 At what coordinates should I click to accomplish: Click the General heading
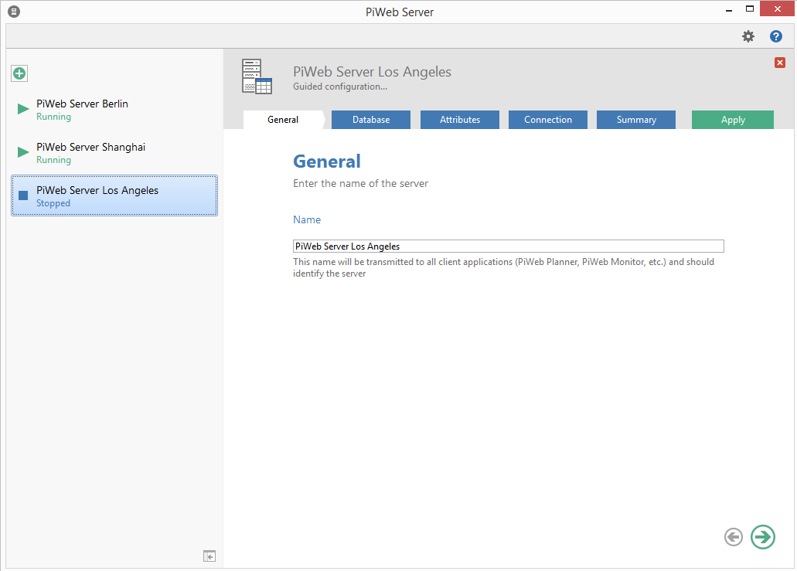tap(327, 161)
